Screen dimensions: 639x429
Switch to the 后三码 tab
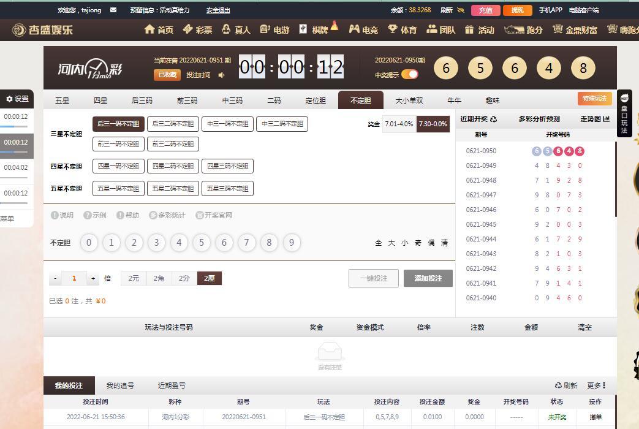coord(142,101)
